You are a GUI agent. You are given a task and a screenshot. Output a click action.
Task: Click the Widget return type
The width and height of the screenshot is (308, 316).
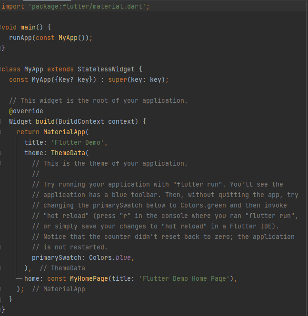coord(20,121)
